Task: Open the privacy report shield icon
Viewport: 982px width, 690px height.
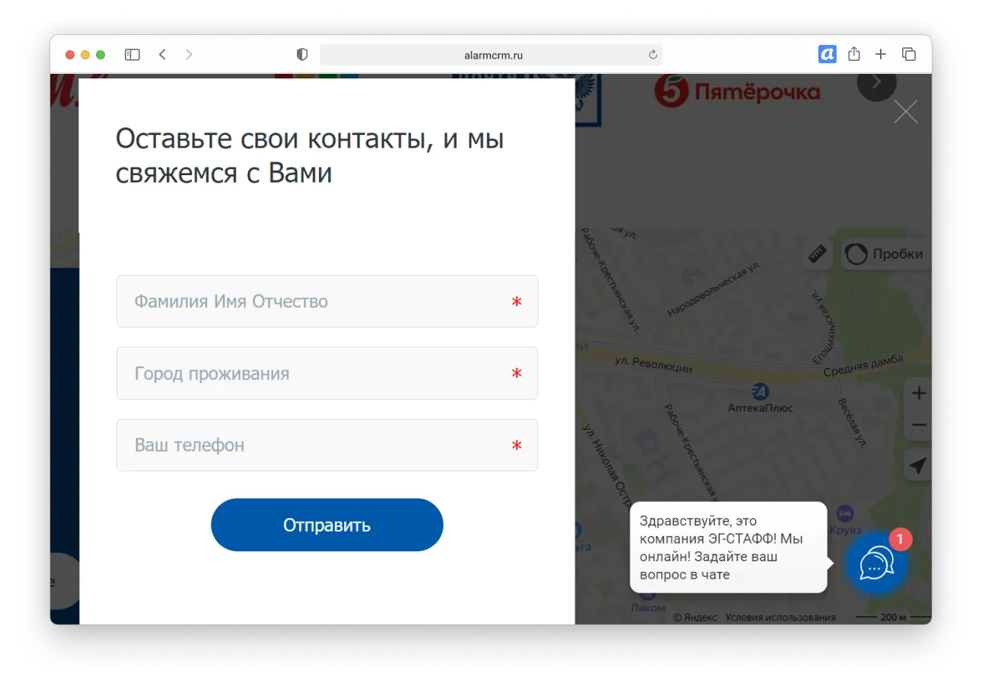Action: pos(301,54)
